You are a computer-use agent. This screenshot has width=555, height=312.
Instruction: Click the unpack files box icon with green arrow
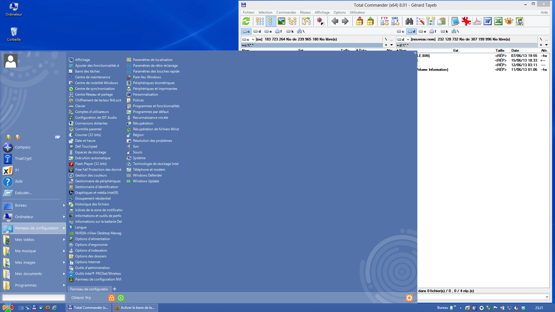tap(370, 21)
